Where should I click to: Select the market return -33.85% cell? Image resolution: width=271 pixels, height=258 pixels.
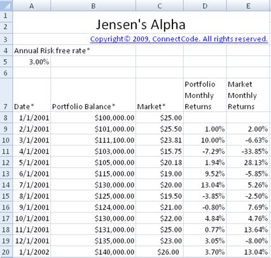pos(247,151)
